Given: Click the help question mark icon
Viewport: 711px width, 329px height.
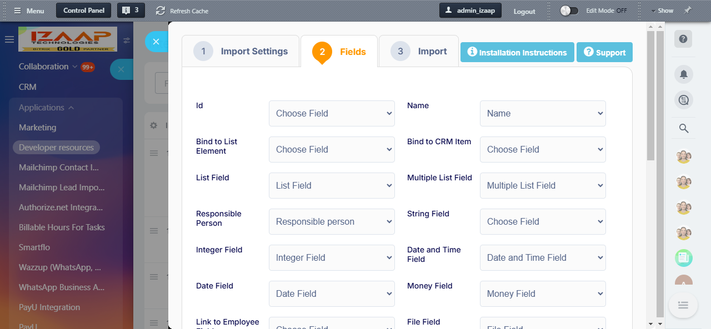Looking at the screenshot, I should [683, 39].
